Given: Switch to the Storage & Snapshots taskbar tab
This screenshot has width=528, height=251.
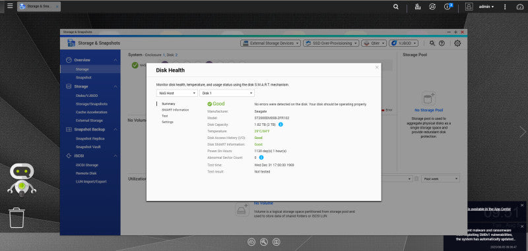Looking at the screenshot, I should (x=39, y=7).
